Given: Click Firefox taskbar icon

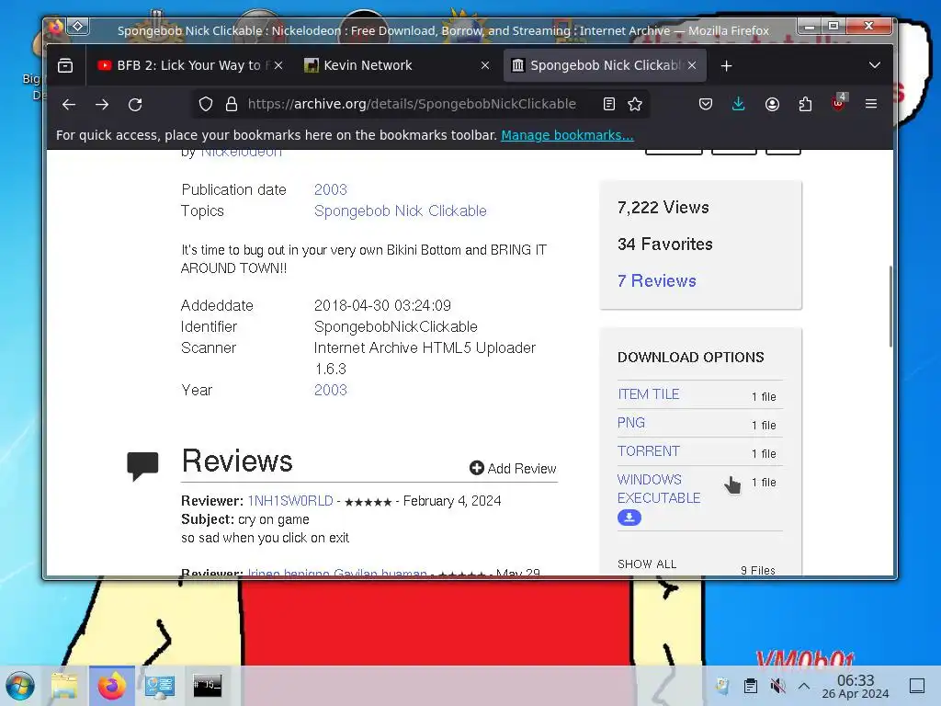Looking at the screenshot, I should [x=112, y=686].
